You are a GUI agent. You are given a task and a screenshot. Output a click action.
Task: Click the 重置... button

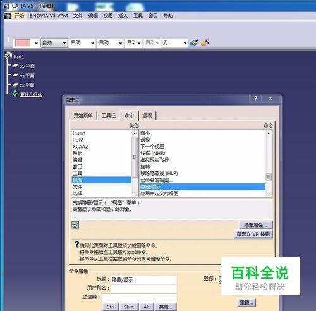[246, 303]
